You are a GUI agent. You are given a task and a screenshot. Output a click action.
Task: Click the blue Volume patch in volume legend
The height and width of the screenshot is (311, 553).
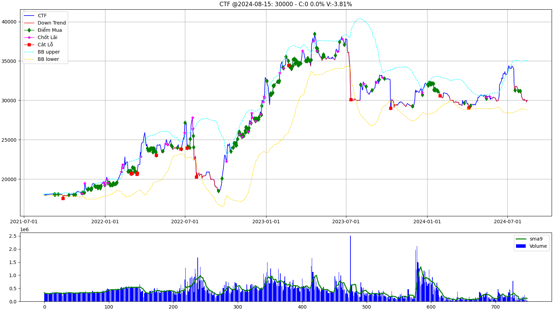tap(521, 246)
